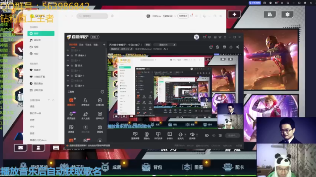Toggle lock on 图片 4 layer
The width and height of the screenshot is (316, 177).
pyautogui.click(x=72, y=86)
